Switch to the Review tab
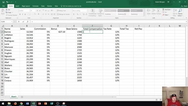This screenshot has width=188, height=106. [50, 6]
